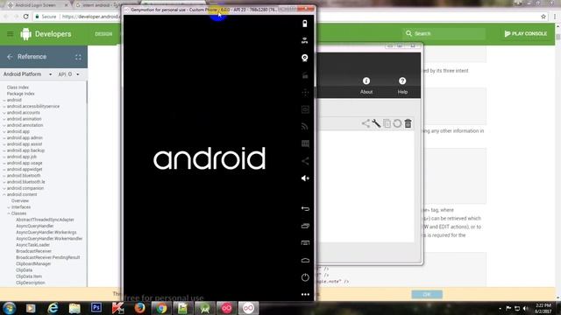Click the volume icon in system tray

pos(525,309)
